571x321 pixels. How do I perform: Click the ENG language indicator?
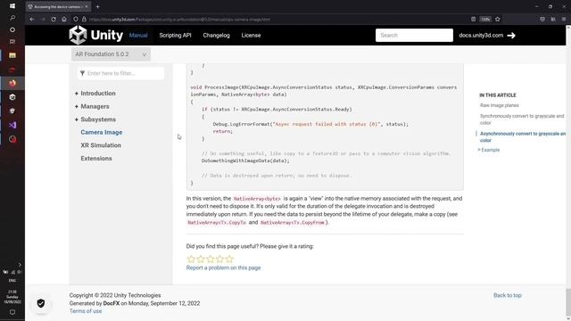coord(12,281)
